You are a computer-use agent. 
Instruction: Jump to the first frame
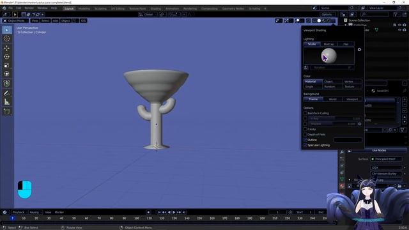(159, 212)
